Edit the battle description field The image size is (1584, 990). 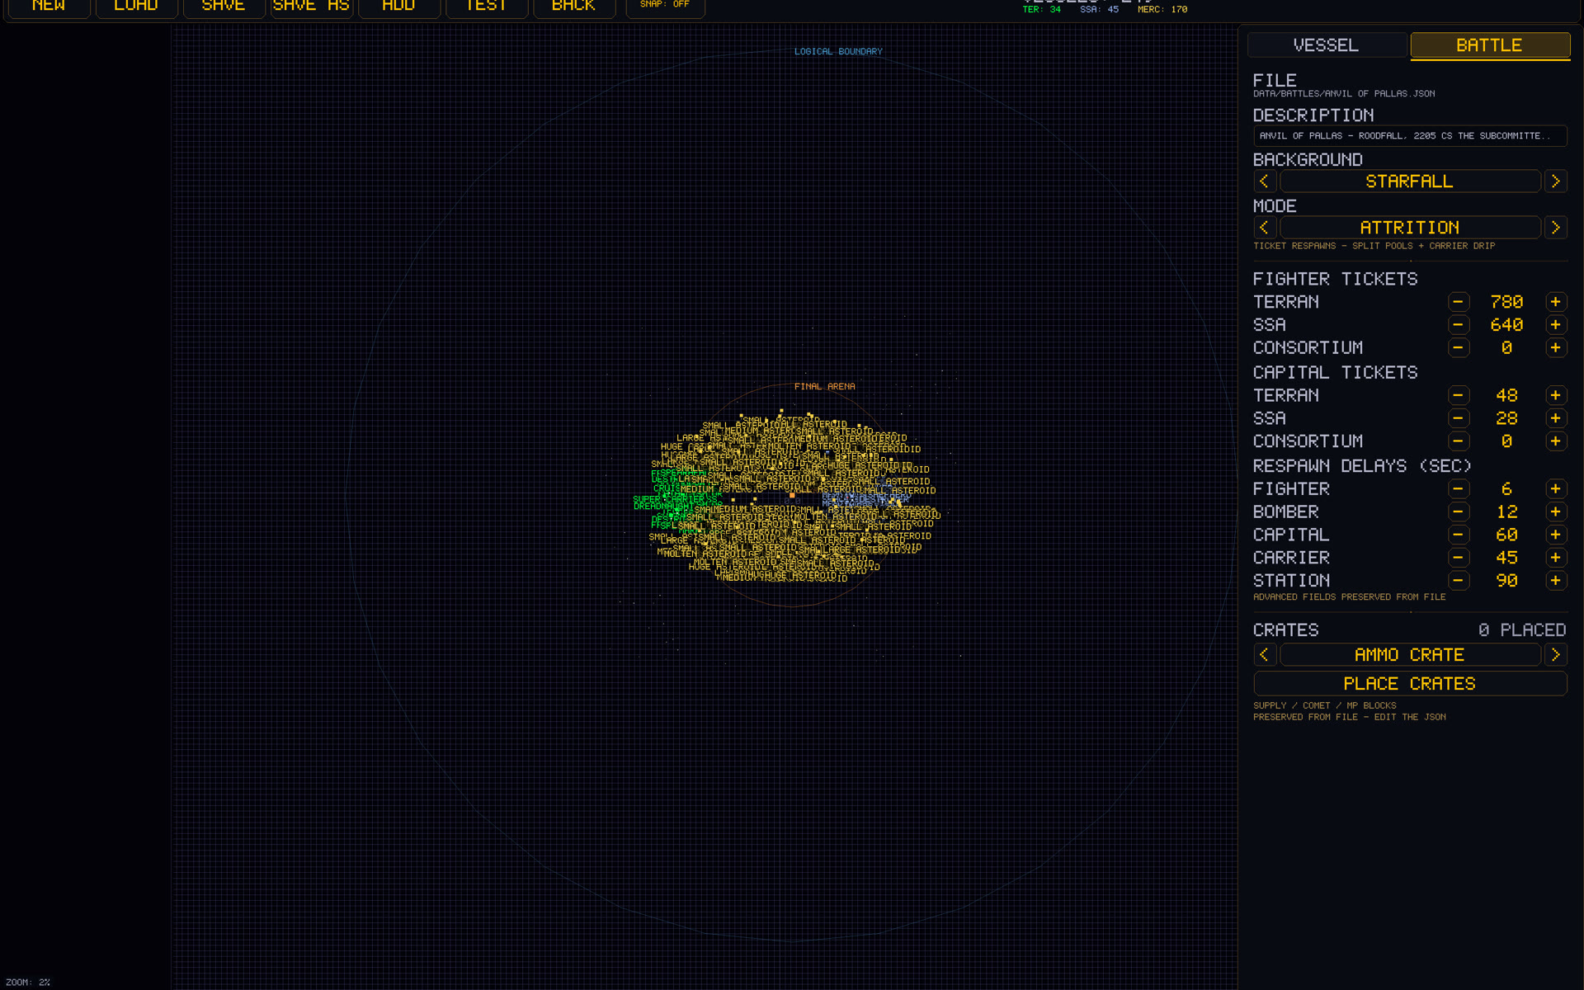pyautogui.click(x=1410, y=136)
